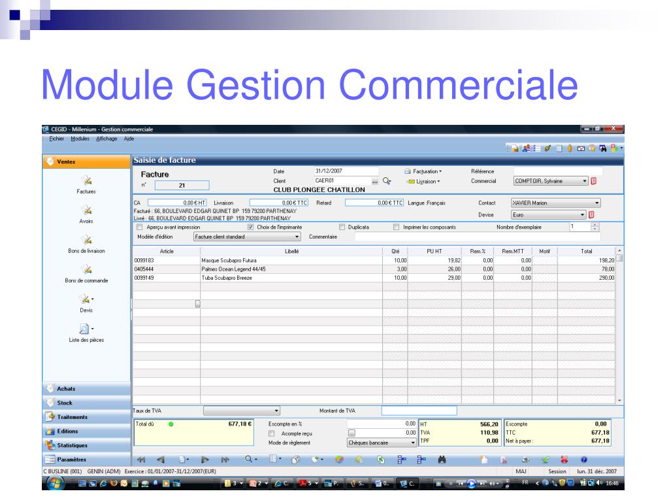Click the printer icon in bottom toolbar
This screenshot has width=669, height=502.
point(526,460)
